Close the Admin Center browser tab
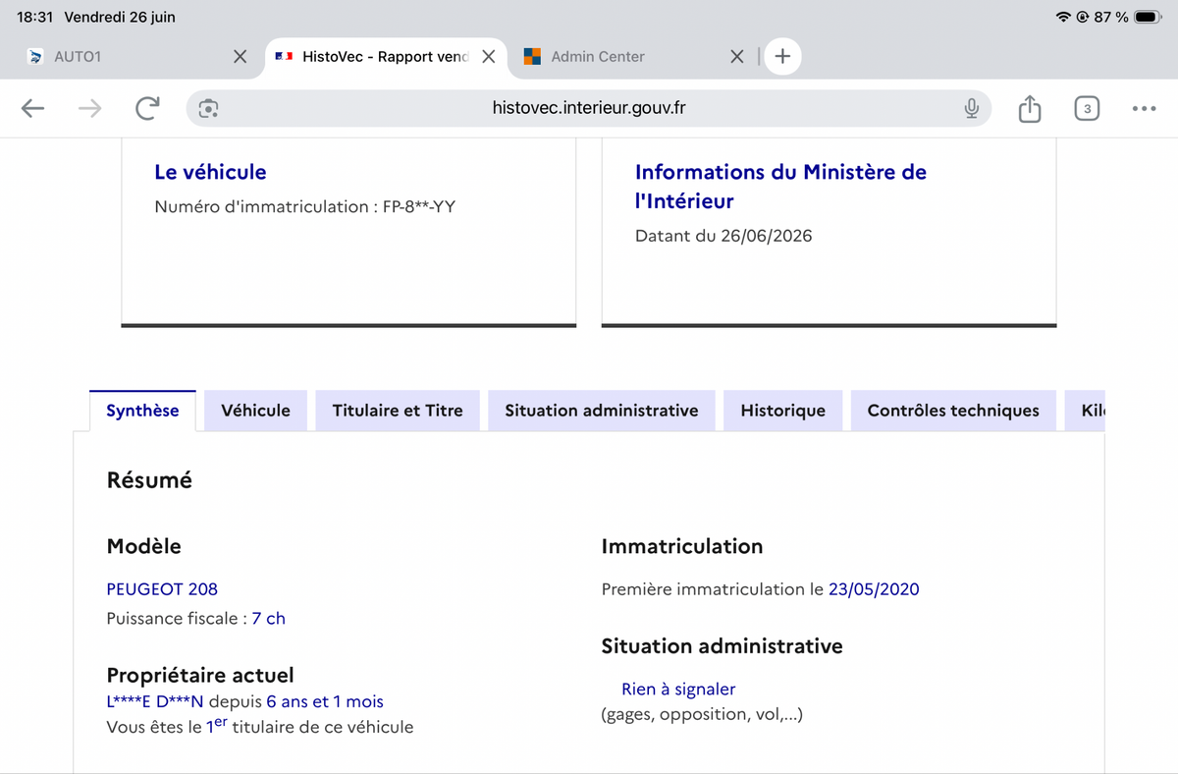This screenshot has height=774, width=1178. [737, 56]
